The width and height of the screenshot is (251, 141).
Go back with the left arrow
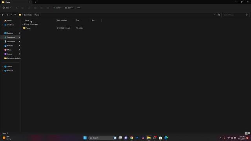3,15
